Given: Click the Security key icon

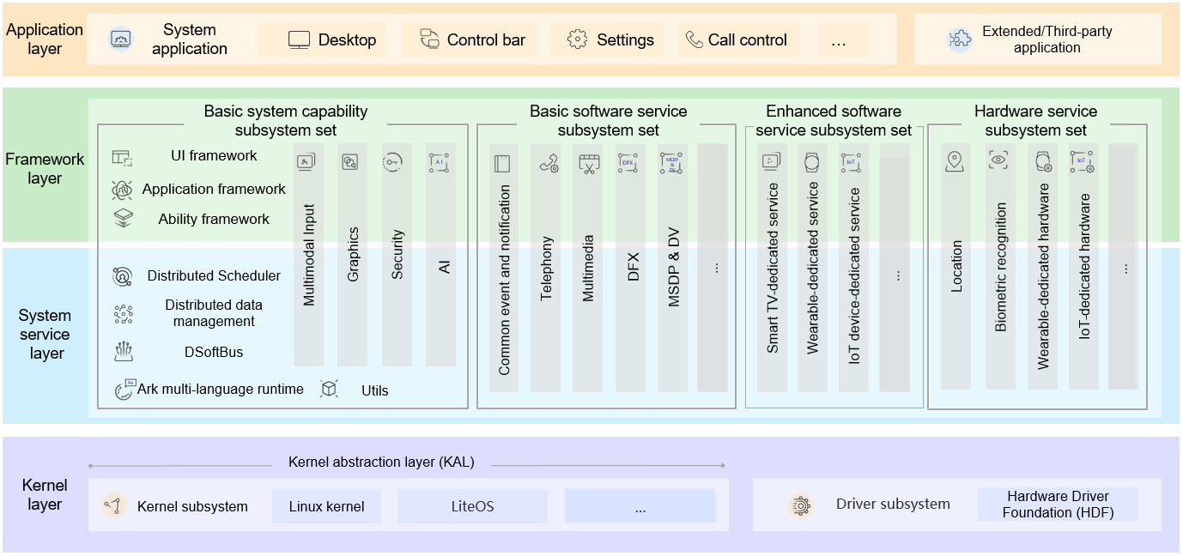Looking at the screenshot, I should point(393,162).
